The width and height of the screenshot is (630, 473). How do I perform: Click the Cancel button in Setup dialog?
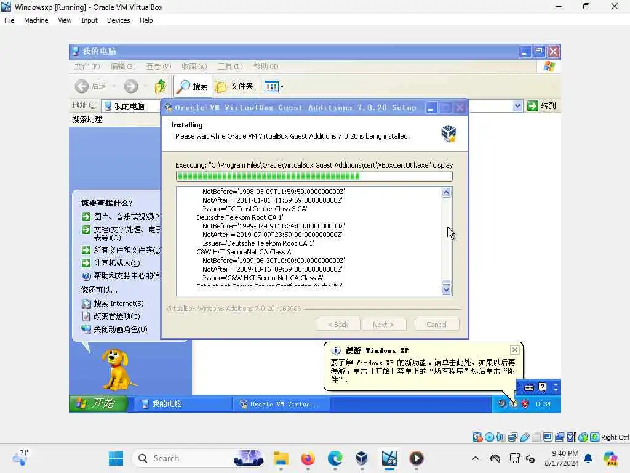click(437, 325)
